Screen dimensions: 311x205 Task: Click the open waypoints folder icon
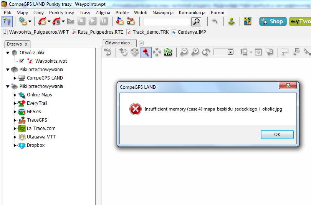tap(119, 21)
